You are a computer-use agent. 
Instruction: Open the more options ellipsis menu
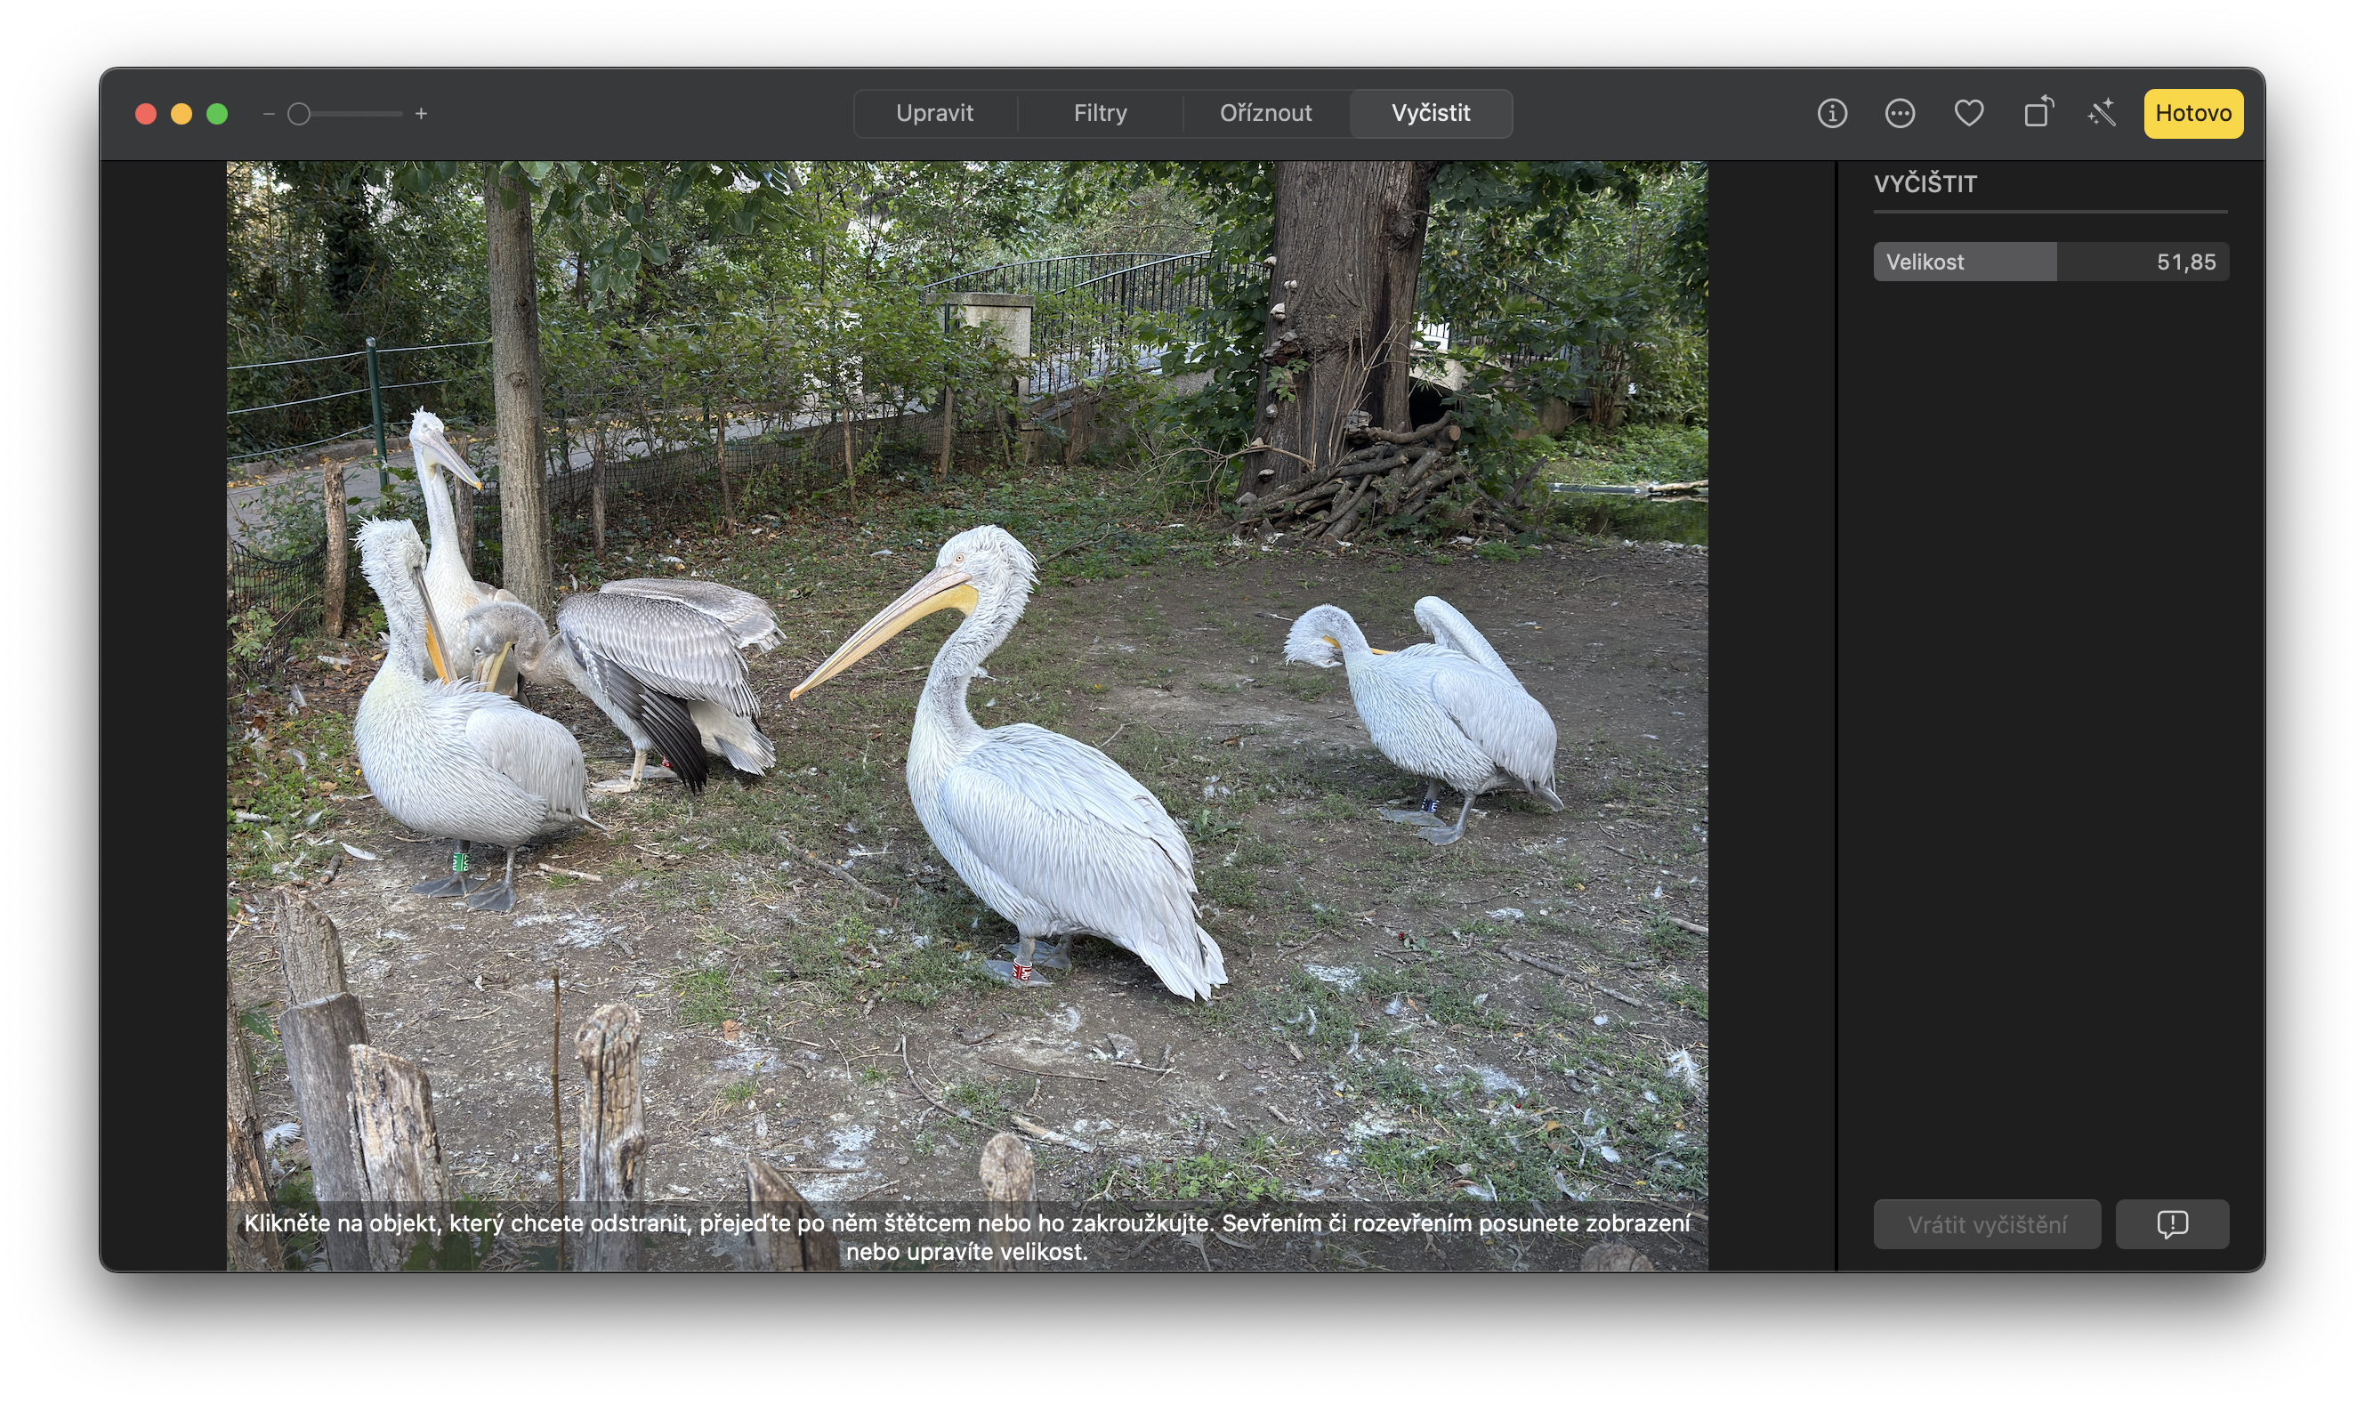point(1900,113)
